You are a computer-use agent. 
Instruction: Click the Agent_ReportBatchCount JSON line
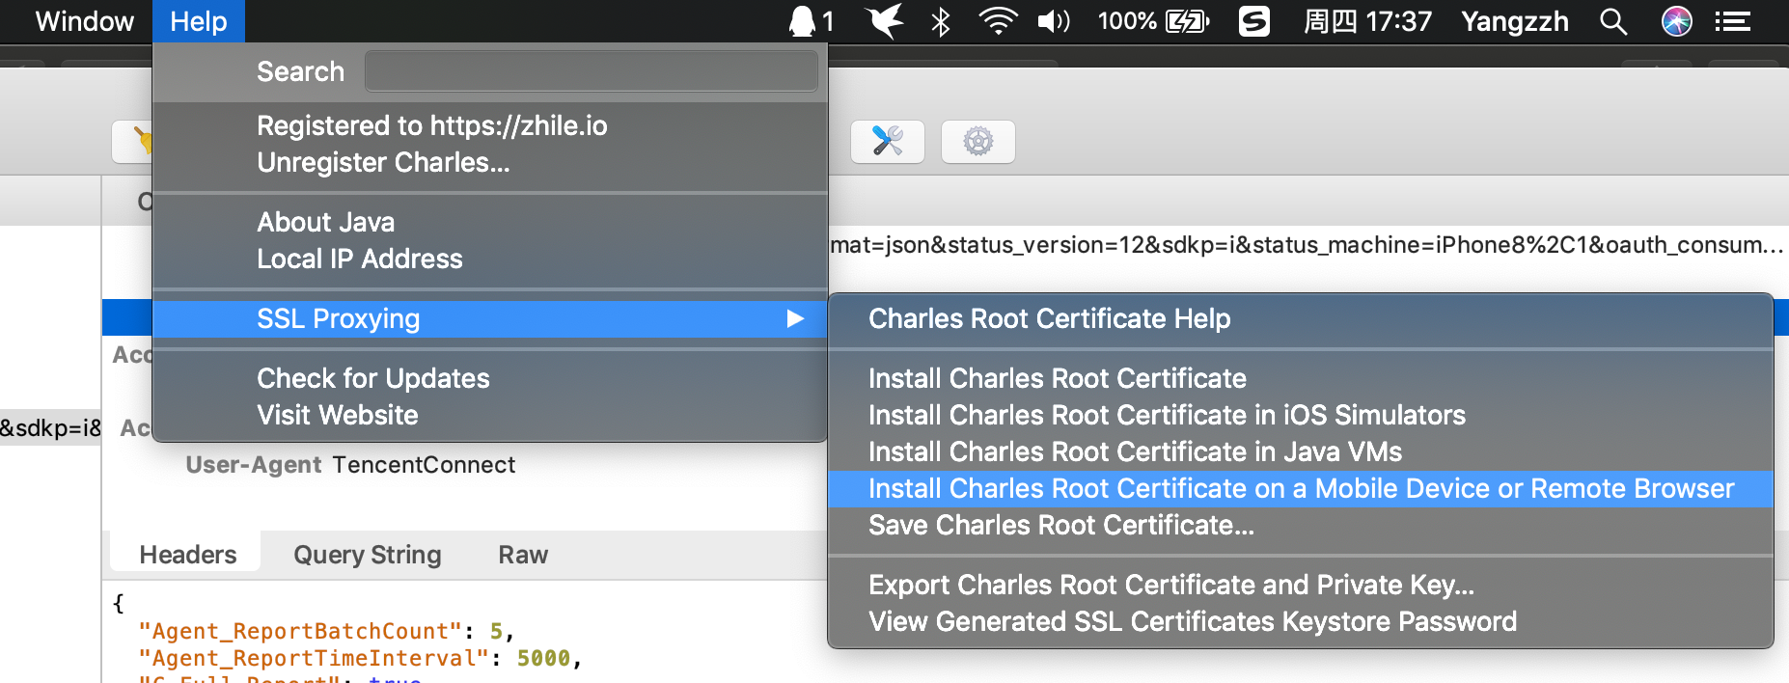(x=326, y=631)
